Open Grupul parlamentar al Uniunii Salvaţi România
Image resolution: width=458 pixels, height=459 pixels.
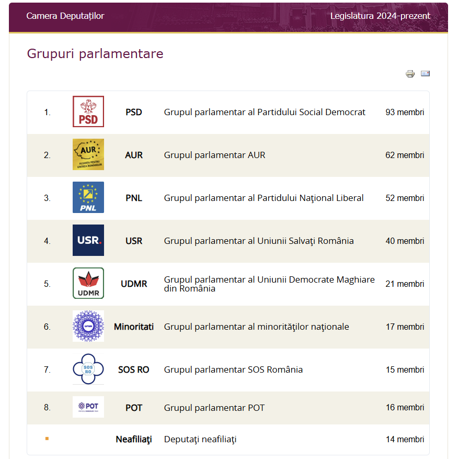[258, 241]
